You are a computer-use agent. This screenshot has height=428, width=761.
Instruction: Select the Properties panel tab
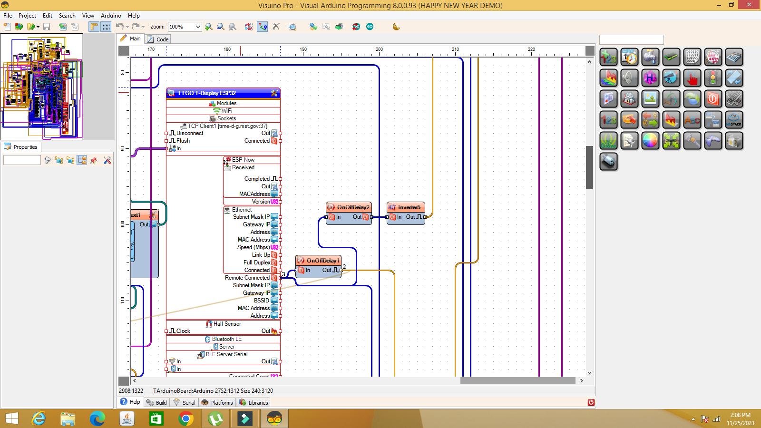[x=21, y=147]
